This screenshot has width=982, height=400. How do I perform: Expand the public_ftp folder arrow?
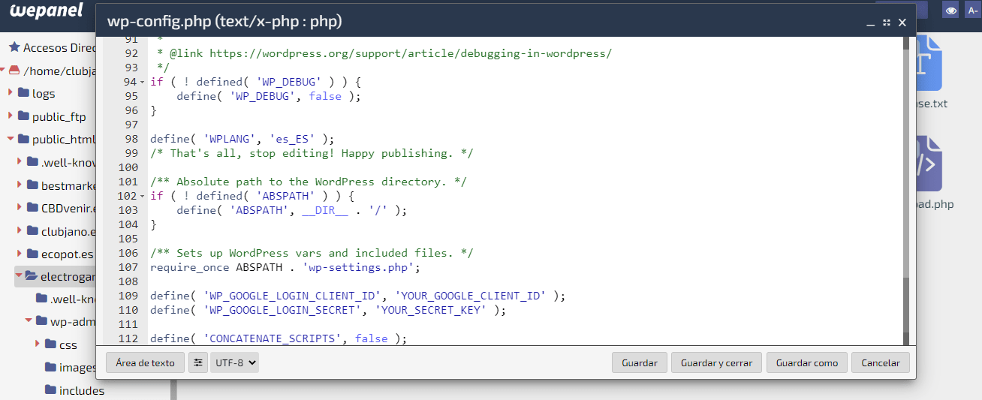[11, 116]
